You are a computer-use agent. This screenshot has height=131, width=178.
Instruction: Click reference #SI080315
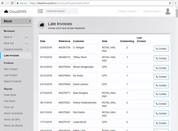(x=65, y=57)
